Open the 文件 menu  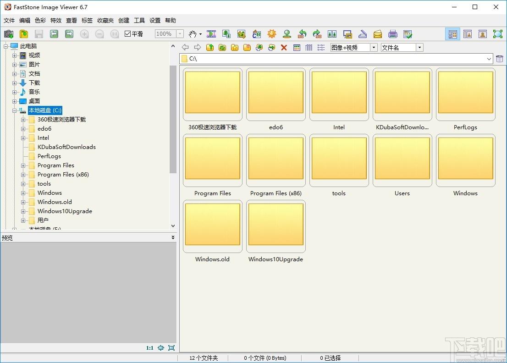[x=9, y=20]
